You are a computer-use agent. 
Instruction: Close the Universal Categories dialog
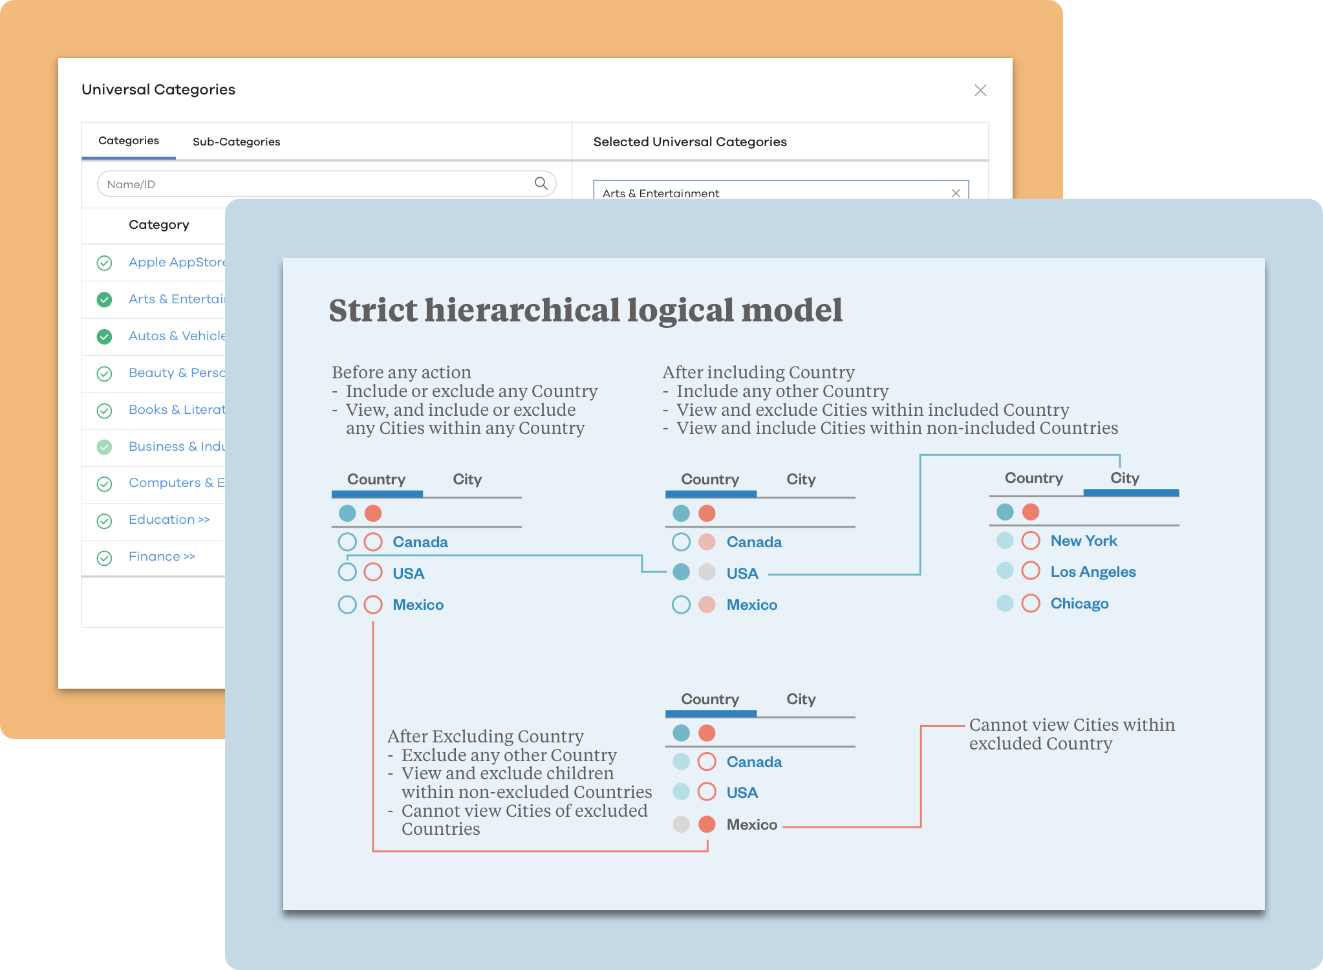click(x=980, y=91)
